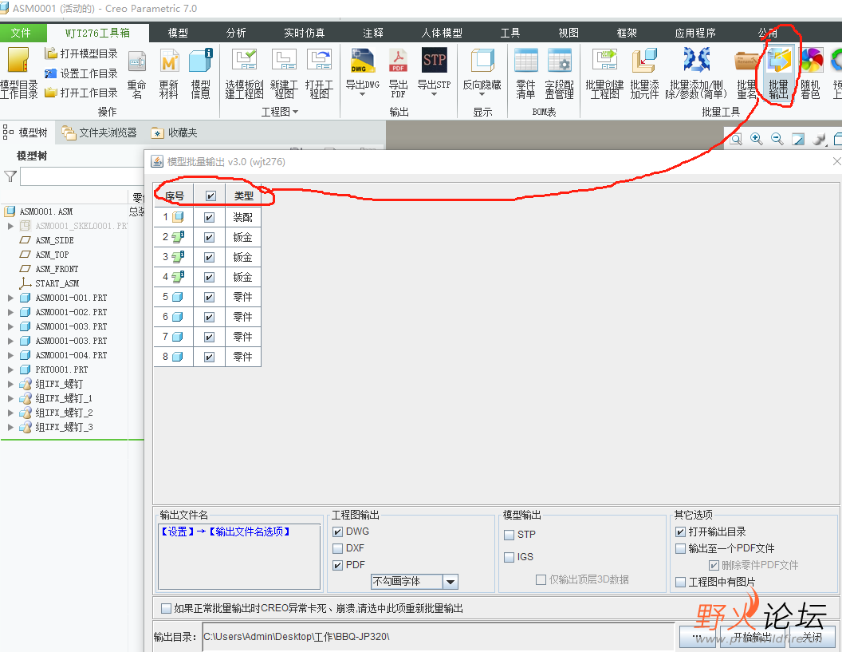
Task: Switch to the 模型 ribbon tab
Action: (x=178, y=33)
